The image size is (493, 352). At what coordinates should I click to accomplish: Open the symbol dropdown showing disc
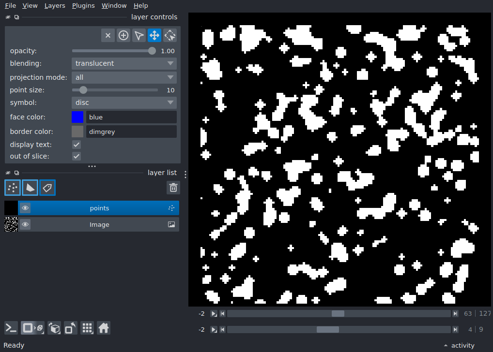pyautogui.click(x=124, y=103)
